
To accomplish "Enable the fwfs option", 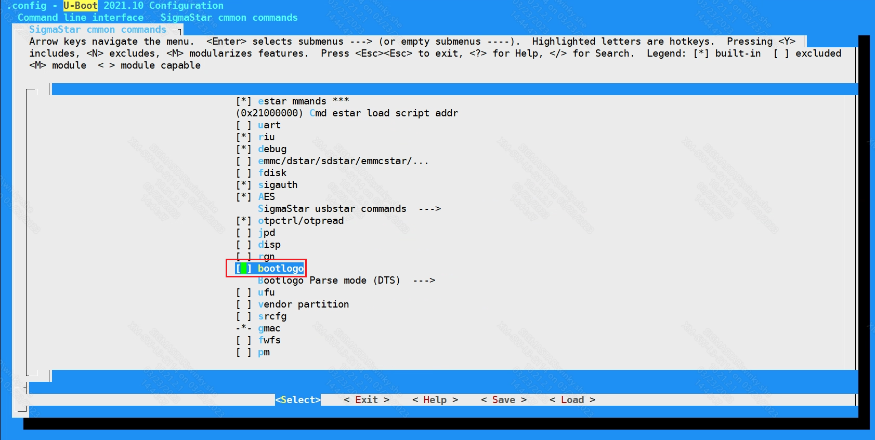I will point(243,340).
